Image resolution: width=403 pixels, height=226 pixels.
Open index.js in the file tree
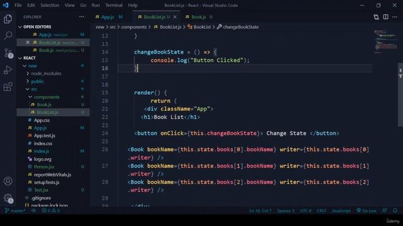[54, 151]
